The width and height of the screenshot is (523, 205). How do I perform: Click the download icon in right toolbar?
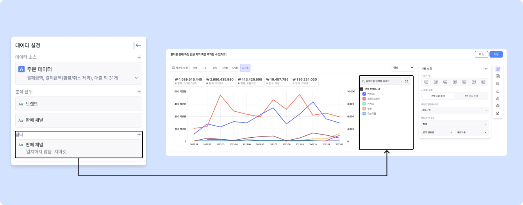[498, 91]
